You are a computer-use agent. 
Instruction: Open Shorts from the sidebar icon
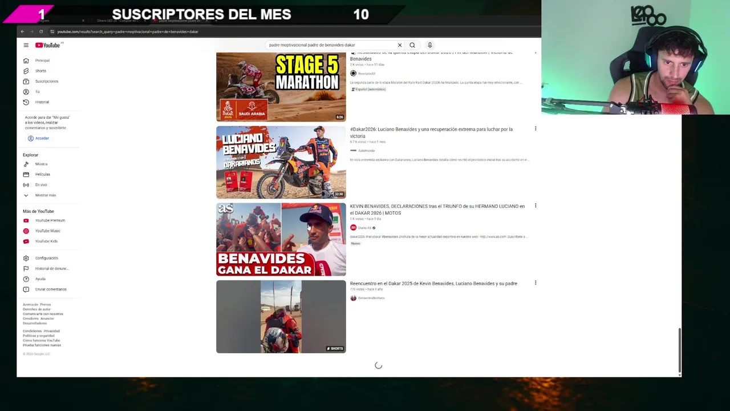[x=26, y=71]
